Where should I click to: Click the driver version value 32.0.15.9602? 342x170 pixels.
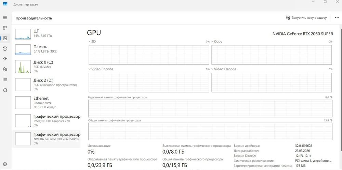click(304, 146)
